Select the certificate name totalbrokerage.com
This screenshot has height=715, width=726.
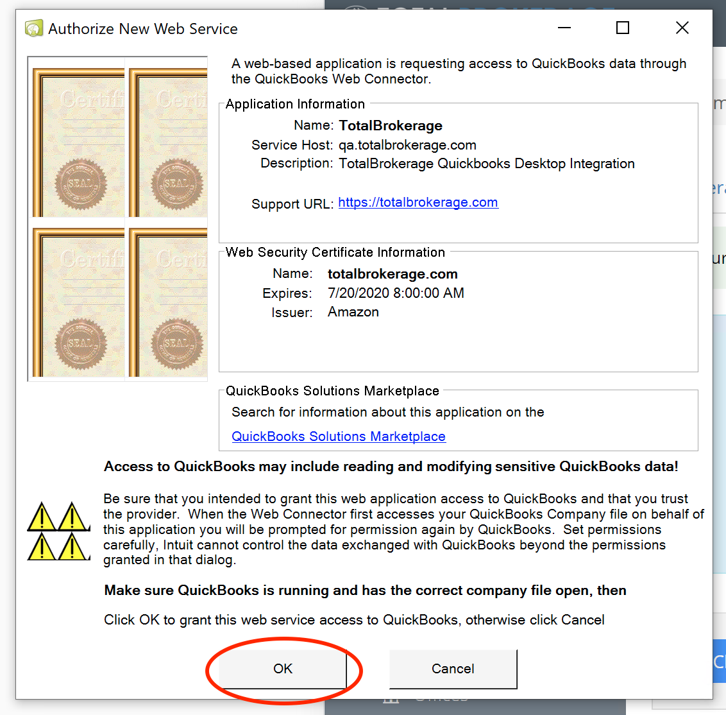393,274
